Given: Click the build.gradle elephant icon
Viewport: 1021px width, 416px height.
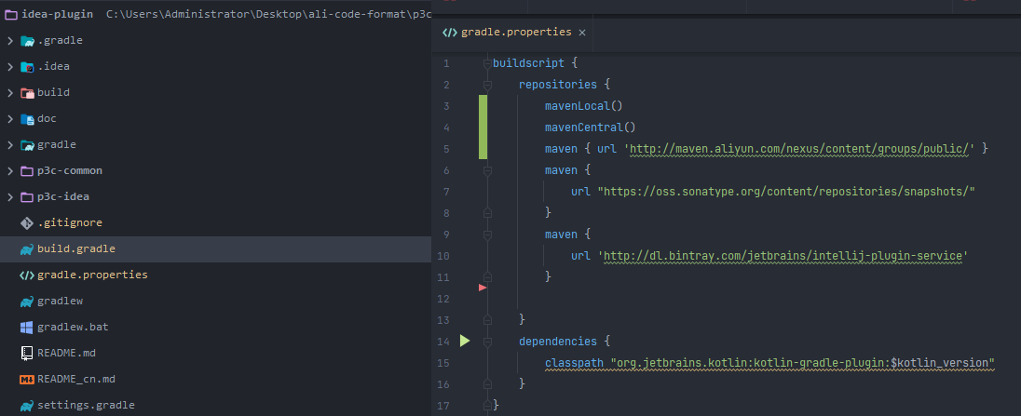Looking at the screenshot, I should (27, 249).
